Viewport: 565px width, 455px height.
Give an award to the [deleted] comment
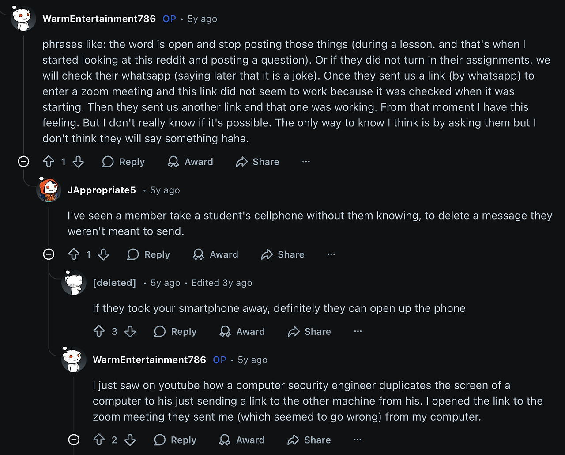coord(242,331)
